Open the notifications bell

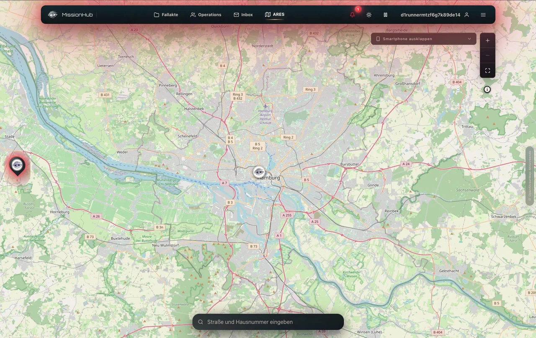tap(352, 15)
